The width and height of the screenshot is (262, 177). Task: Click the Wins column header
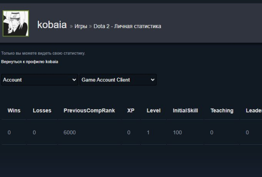click(14, 110)
